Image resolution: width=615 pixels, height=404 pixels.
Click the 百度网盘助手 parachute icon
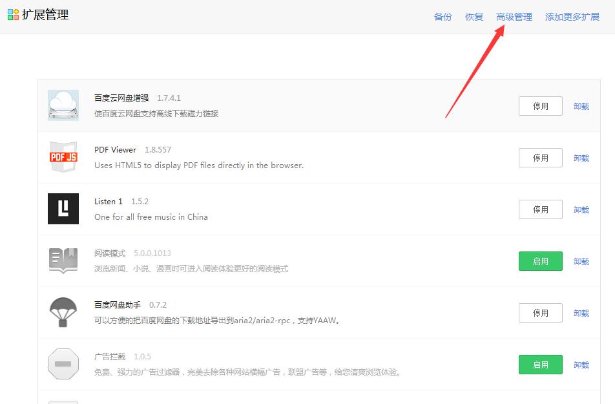click(63, 312)
